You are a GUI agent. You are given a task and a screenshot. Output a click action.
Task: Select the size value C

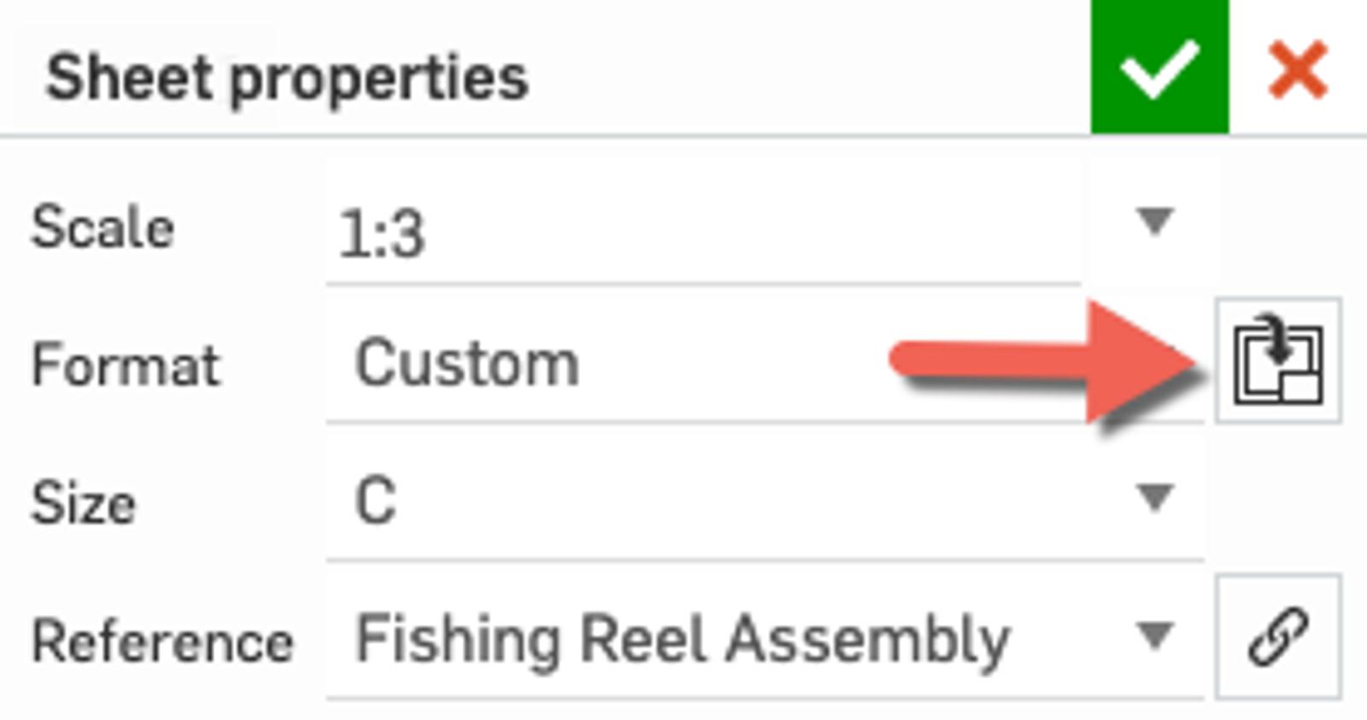(x=375, y=501)
